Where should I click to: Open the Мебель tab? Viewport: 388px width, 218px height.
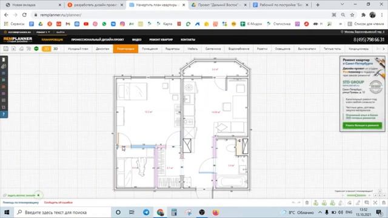[193, 49]
